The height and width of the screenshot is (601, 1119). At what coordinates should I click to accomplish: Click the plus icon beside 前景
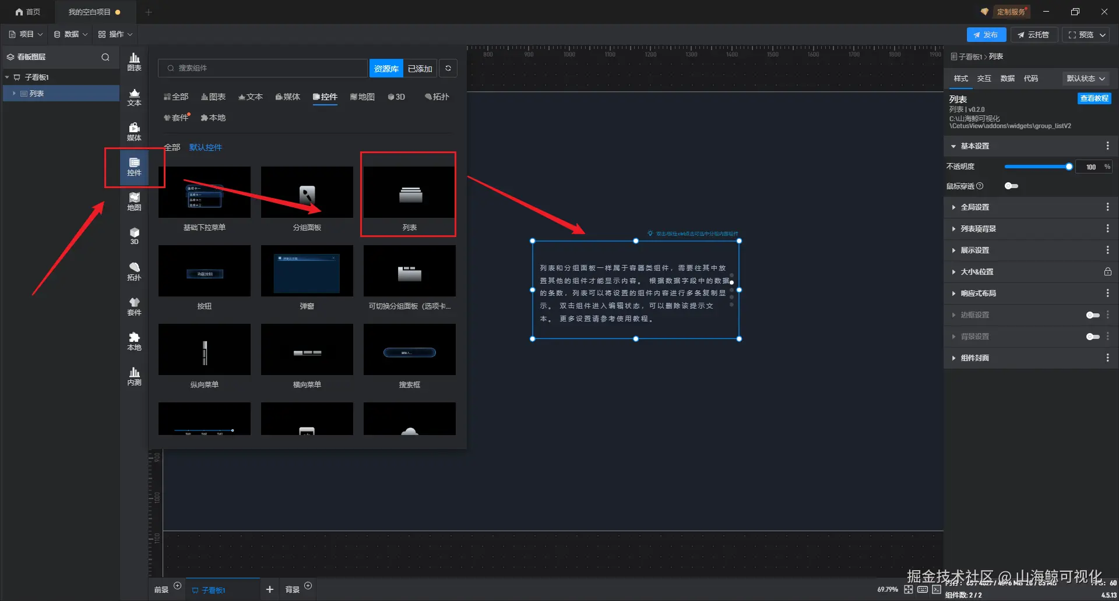(178, 586)
